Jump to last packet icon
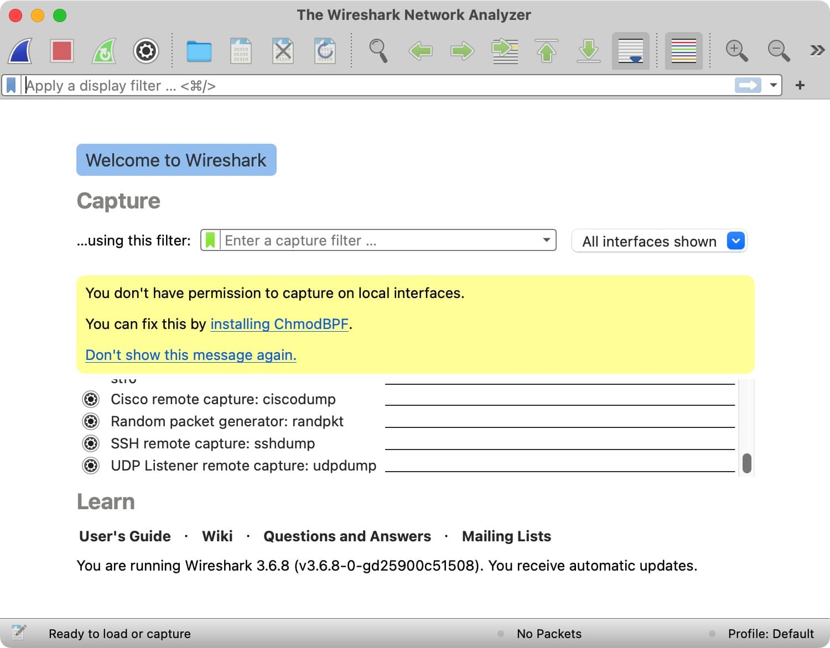Screen dimensions: 830x648 (589, 51)
